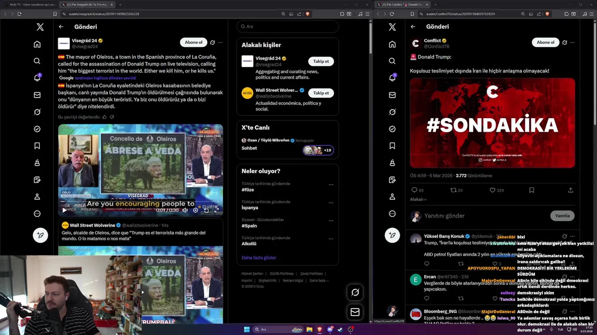Open more options for #füze trend
597x335 pixels.
pos(331,185)
